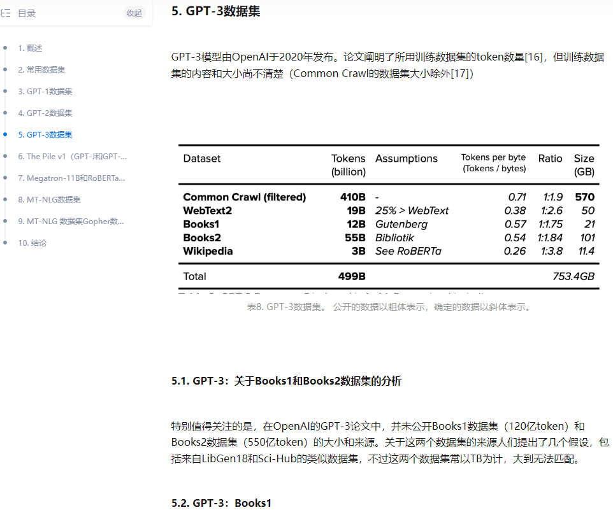Click the 1:3.8 ratio for Wikipedia

(552, 251)
